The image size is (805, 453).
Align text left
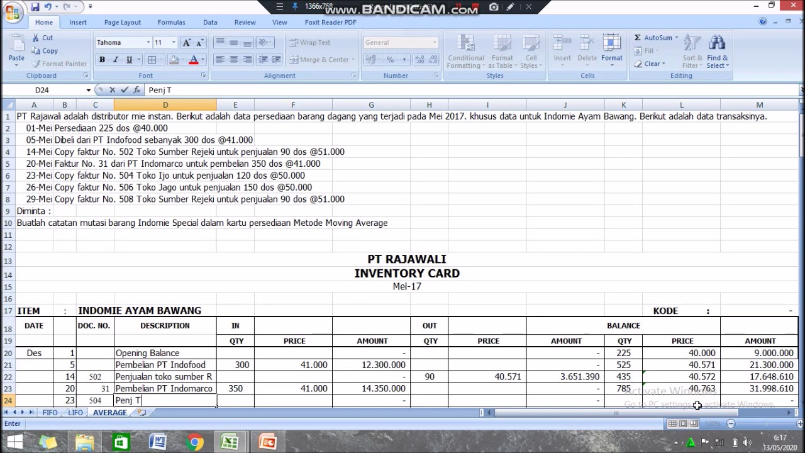click(219, 60)
